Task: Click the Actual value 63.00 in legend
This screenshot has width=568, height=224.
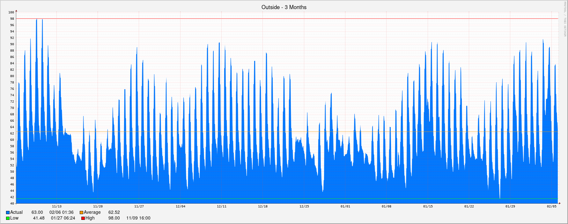Action: pos(37,213)
